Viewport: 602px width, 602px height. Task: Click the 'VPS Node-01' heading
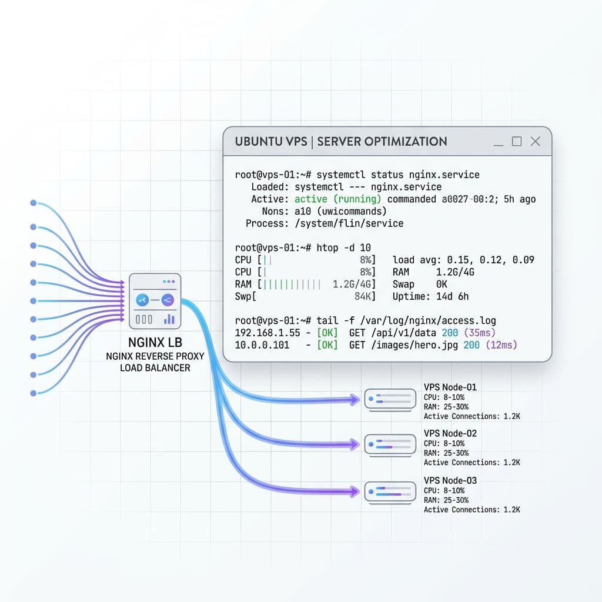pos(450,387)
